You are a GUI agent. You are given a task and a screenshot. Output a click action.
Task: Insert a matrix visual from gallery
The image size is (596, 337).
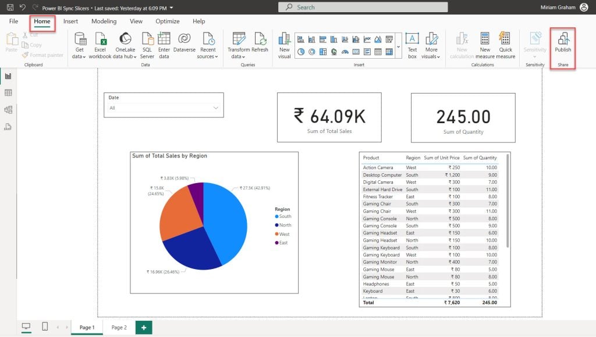[389, 52]
